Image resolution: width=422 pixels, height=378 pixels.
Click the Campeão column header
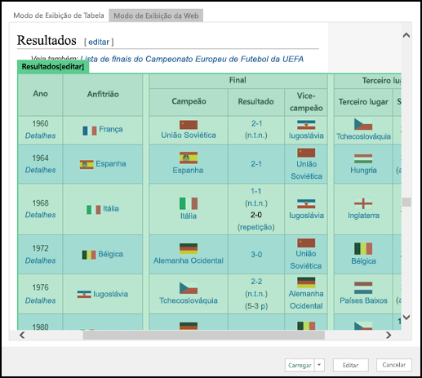point(189,101)
